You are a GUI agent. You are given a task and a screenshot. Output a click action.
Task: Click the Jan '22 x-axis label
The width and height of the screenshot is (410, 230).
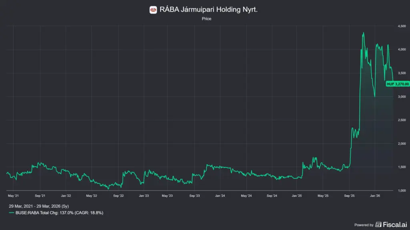[66, 196]
